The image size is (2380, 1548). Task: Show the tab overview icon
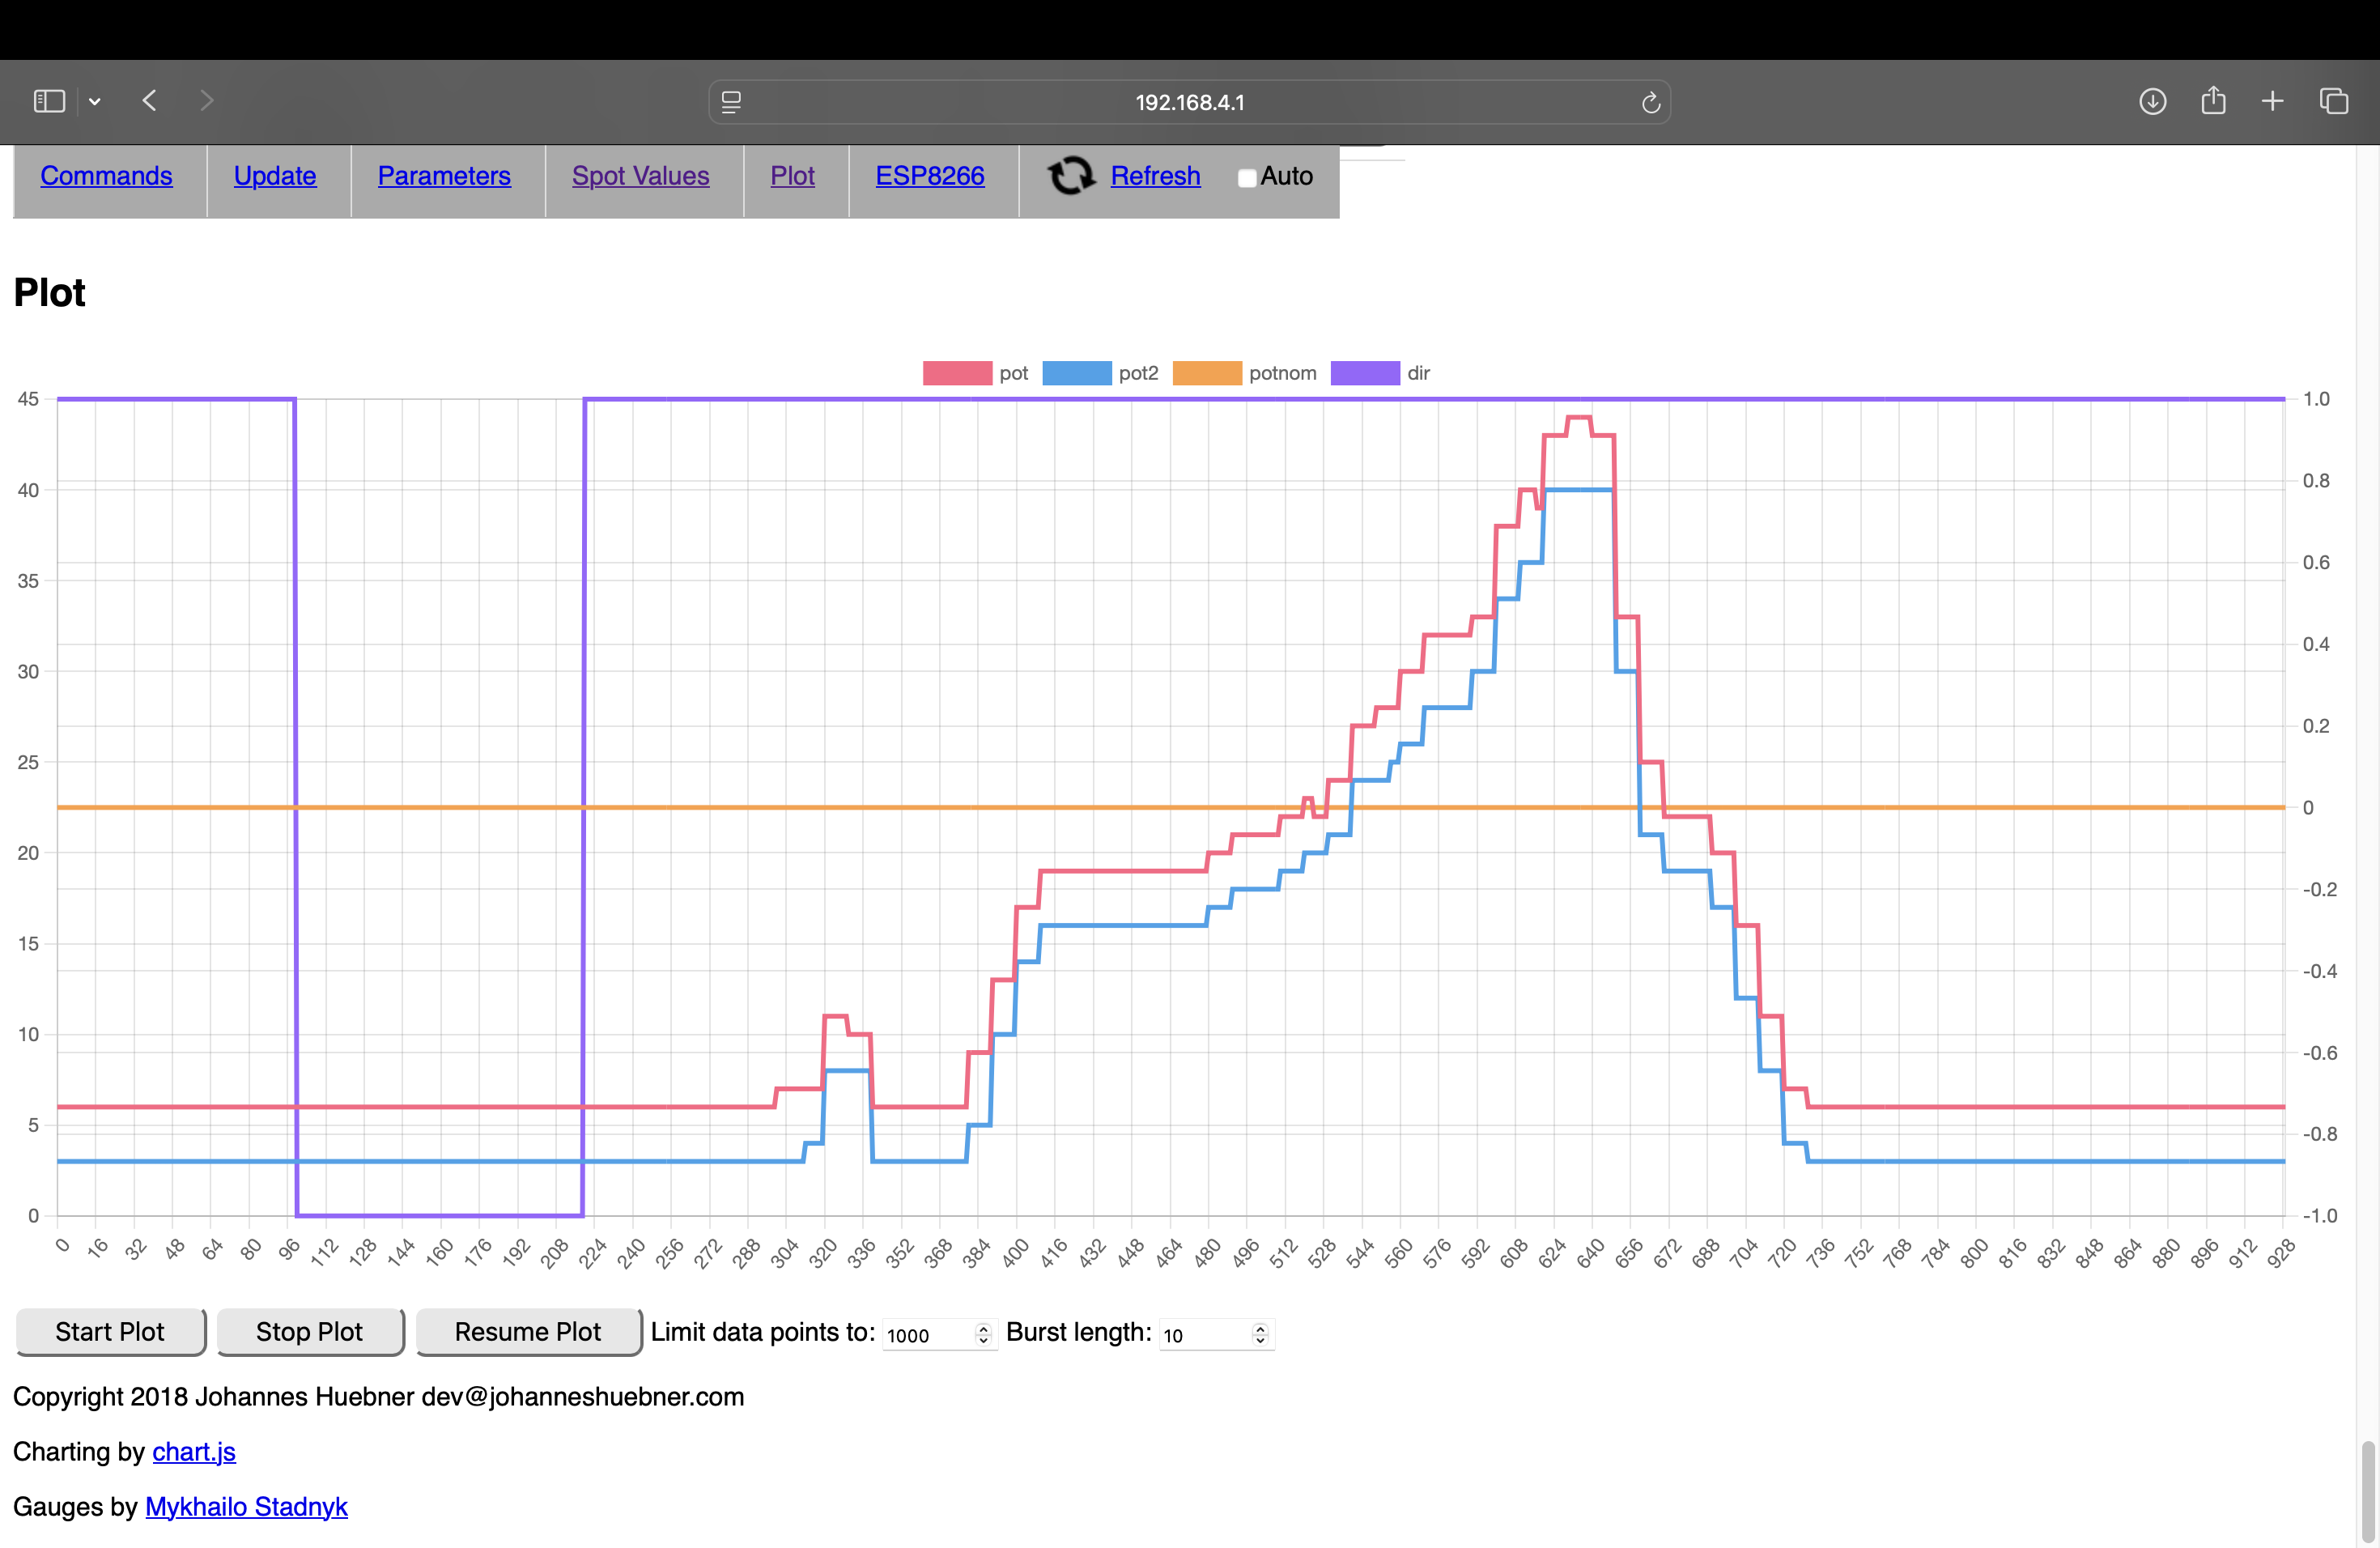(2333, 101)
